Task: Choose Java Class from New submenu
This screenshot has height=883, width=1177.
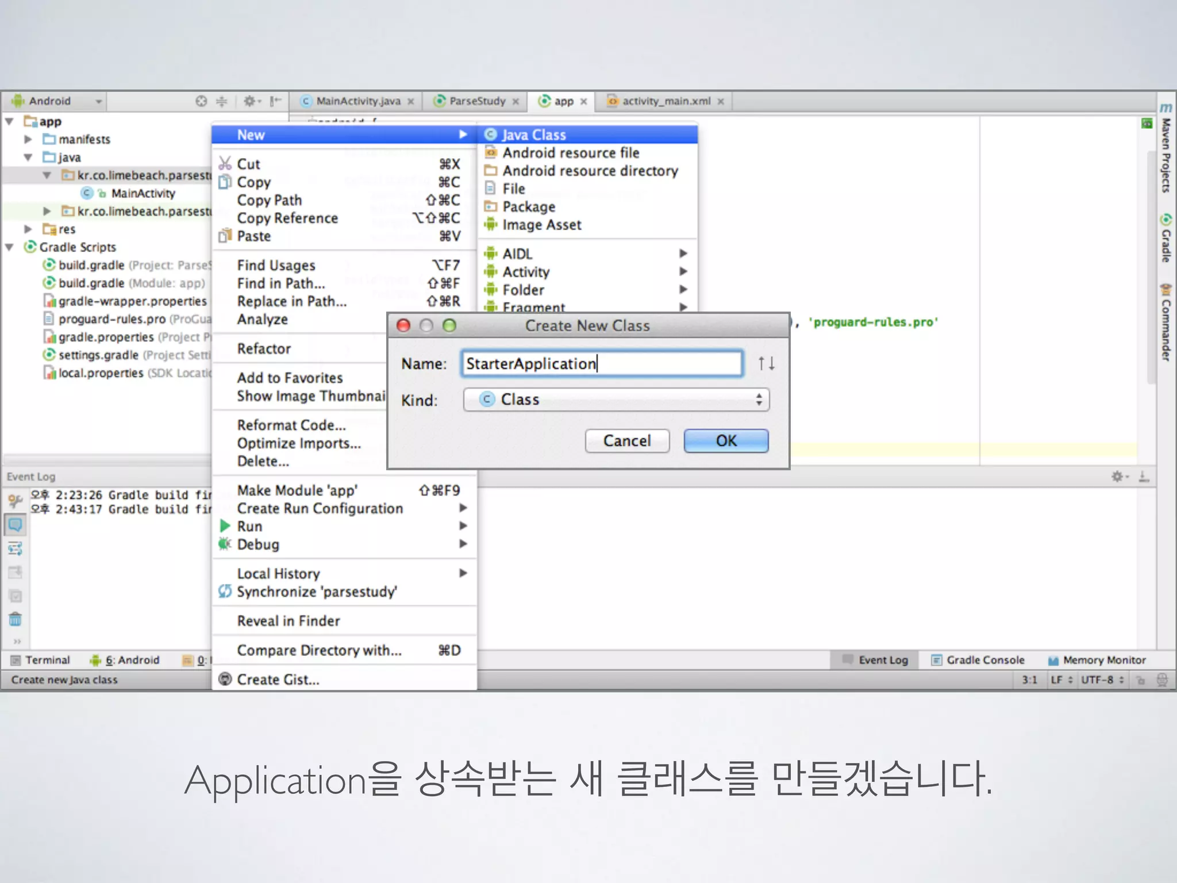Action: (587, 135)
